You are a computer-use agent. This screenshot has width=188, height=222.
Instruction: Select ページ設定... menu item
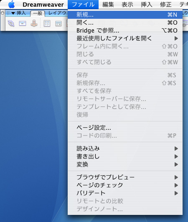pyautogui.click(x=125, y=128)
